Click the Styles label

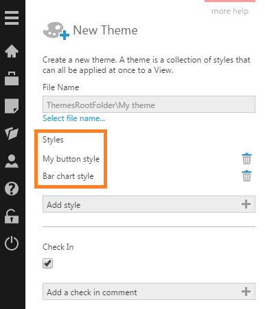point(53,140)
